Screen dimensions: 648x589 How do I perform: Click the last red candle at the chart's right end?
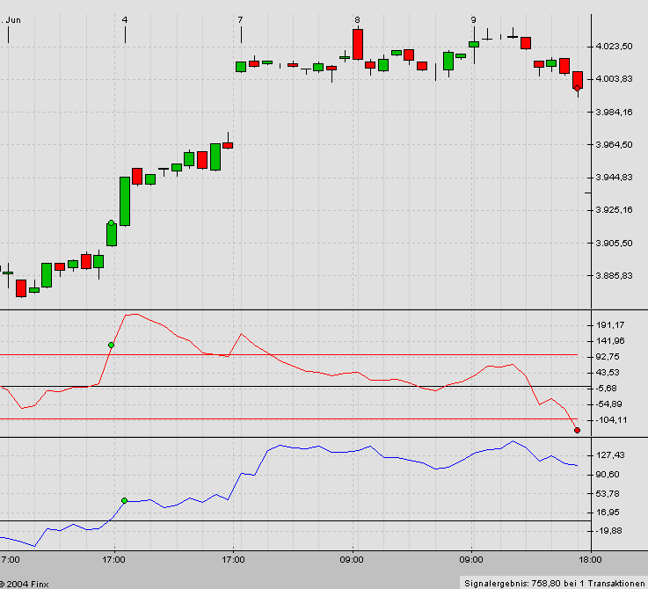[x=577, y=80]
